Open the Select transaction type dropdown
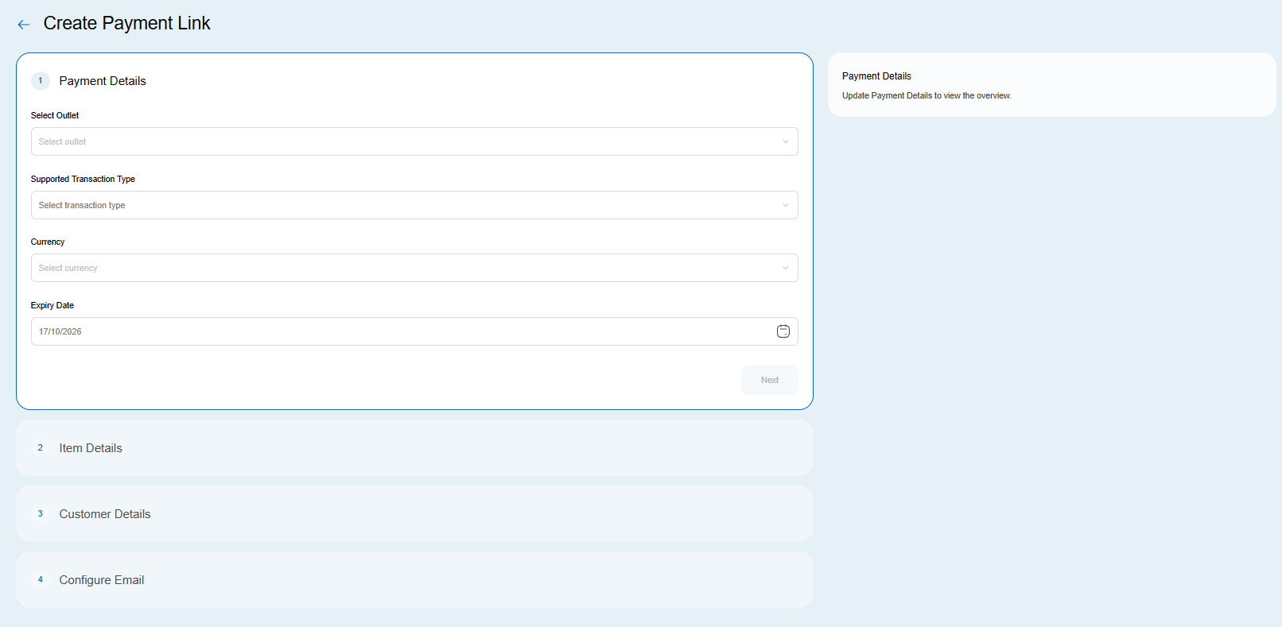Screen dimensions: 1282x627 coord(414,205)
